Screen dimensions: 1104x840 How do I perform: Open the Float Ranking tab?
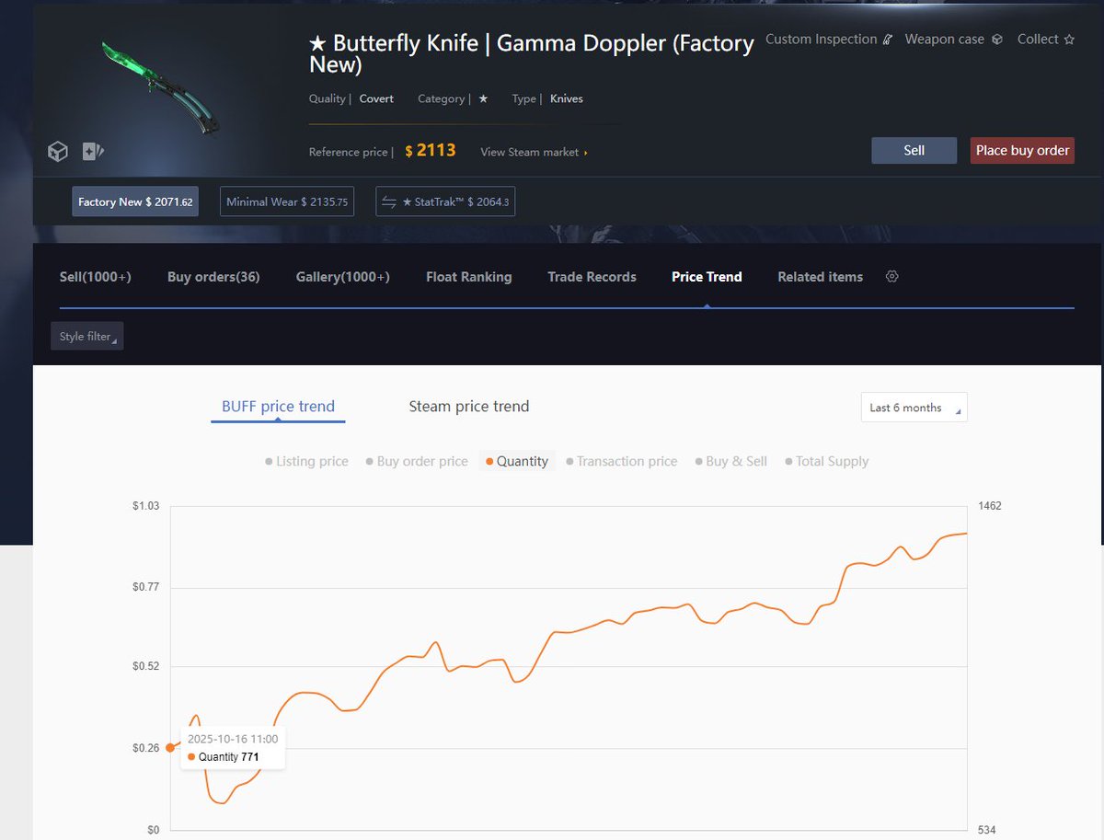[x=468, y=276]
